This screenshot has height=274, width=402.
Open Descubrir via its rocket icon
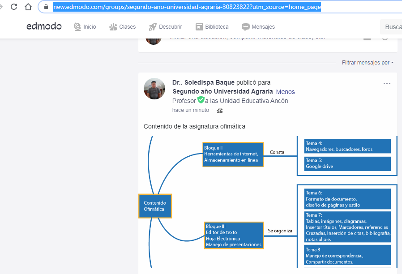[153, 27]
